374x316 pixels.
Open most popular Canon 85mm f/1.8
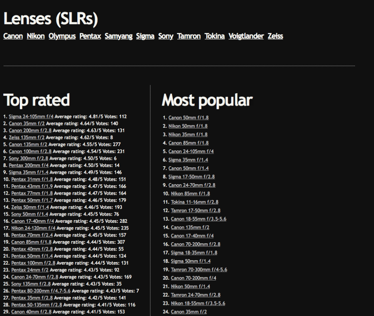click(x=188, y=143)
